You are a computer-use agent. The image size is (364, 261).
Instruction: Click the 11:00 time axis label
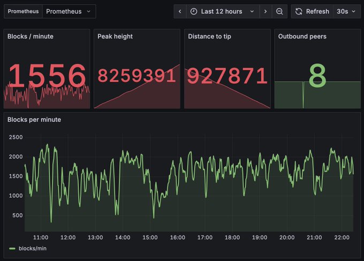41,237
